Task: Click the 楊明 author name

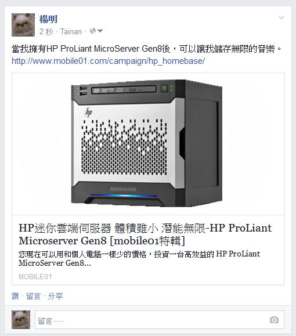Action: pos(48,19)
